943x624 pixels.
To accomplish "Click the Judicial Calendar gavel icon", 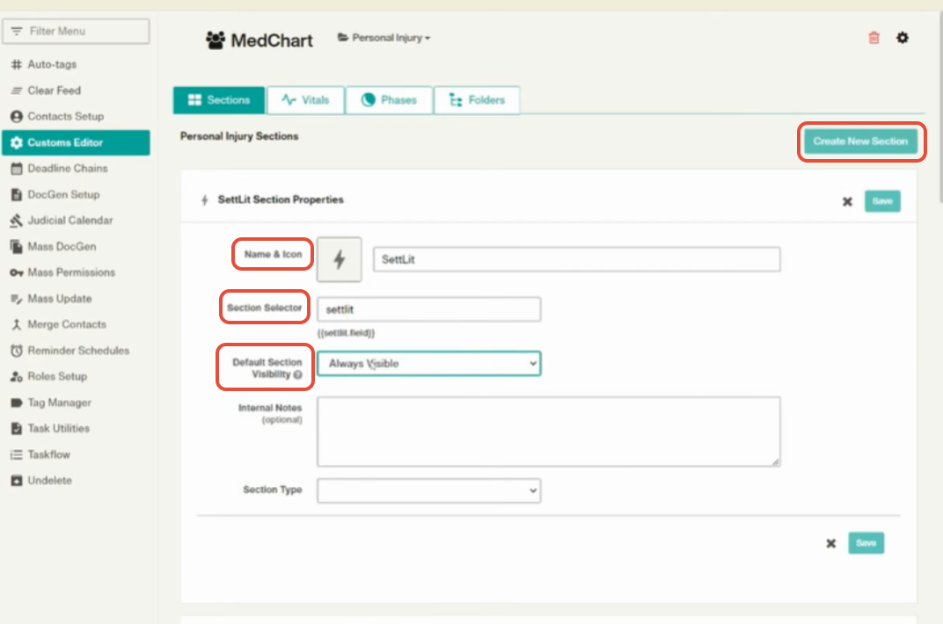I will pos(16,221).
